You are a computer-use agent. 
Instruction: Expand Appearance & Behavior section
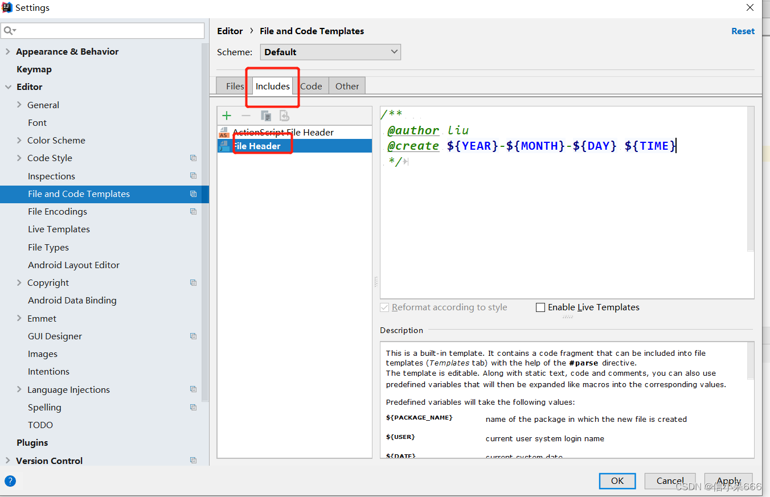pyautogui.click(x=8, y=51)
